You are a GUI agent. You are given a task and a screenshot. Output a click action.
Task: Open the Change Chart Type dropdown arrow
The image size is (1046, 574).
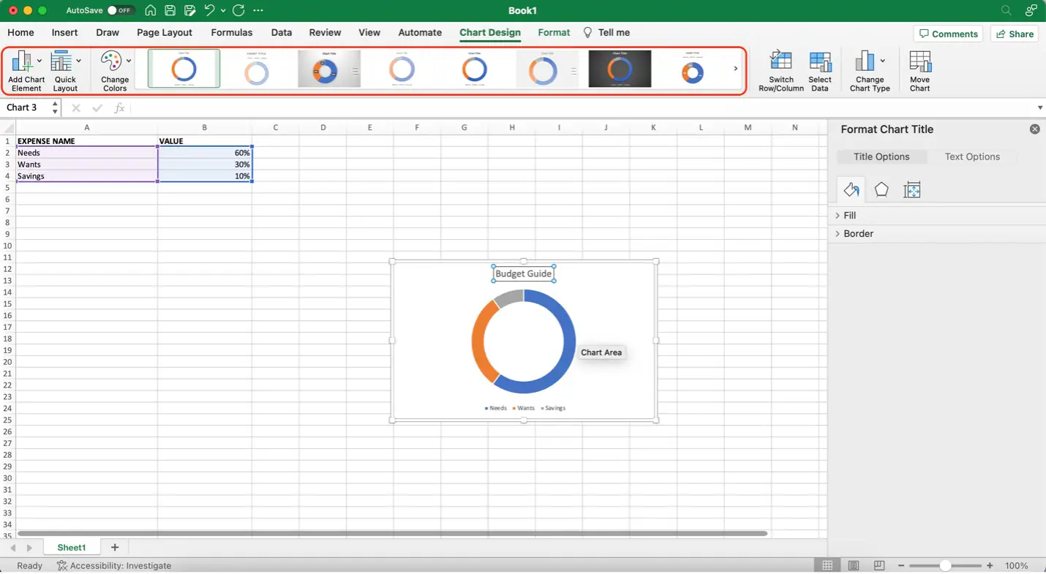pyautogui.click(x=882, y=61)
